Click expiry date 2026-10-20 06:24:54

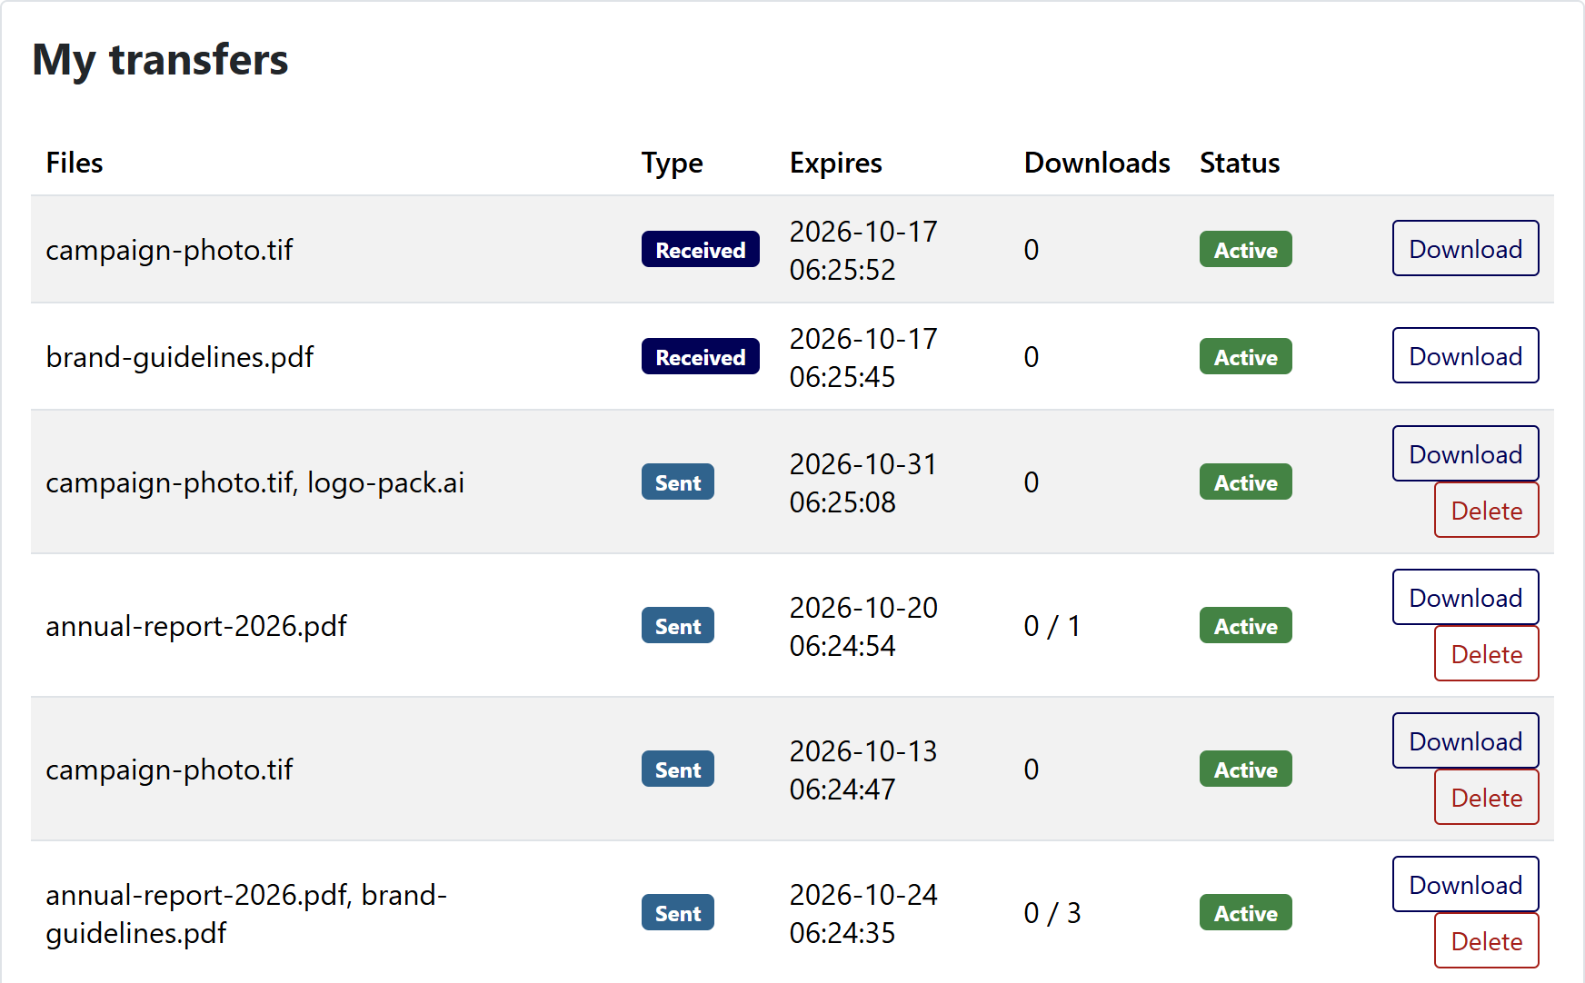(x=863, y=626)
